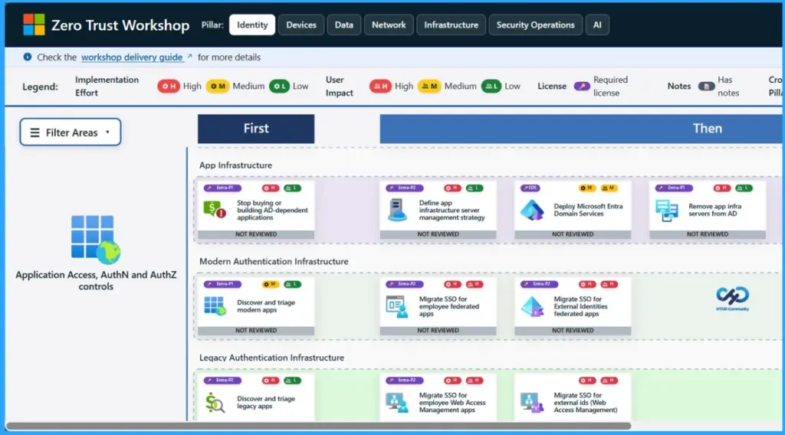Click the Required license legend badge
The image size is (785, 435).
pyautogui.click(x=582, y=86)
